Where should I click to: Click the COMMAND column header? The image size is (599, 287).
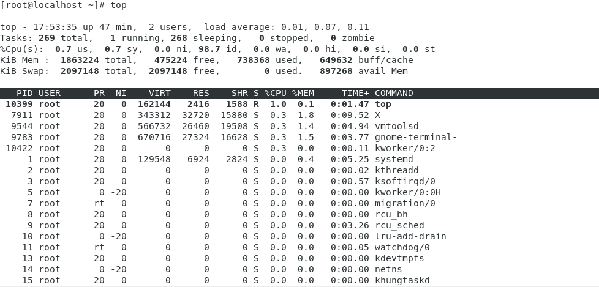click(x=394, y=94)
